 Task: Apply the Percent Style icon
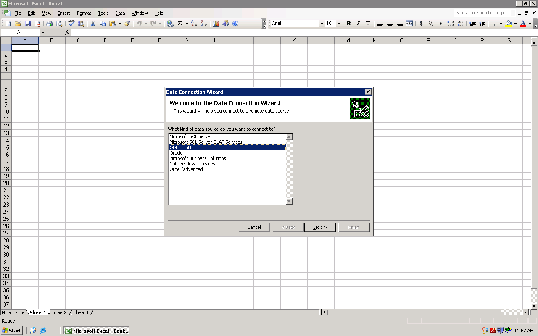coord(431,24)
